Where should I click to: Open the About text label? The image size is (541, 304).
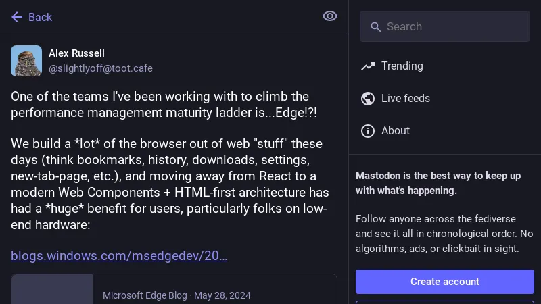tap(395, 131)
